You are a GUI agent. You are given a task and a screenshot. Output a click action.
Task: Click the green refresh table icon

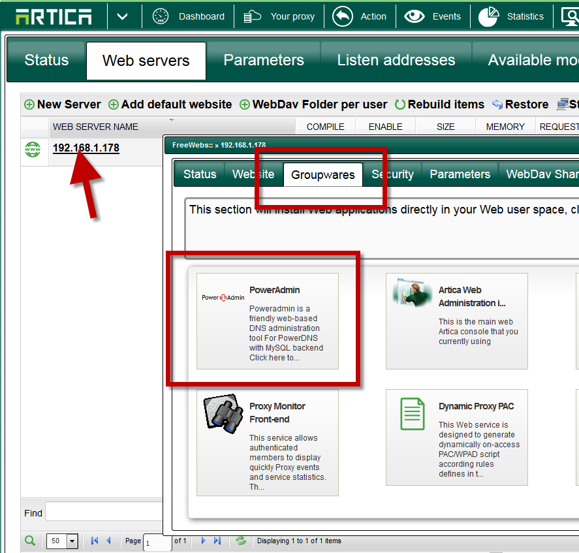[x=241, y=541]
